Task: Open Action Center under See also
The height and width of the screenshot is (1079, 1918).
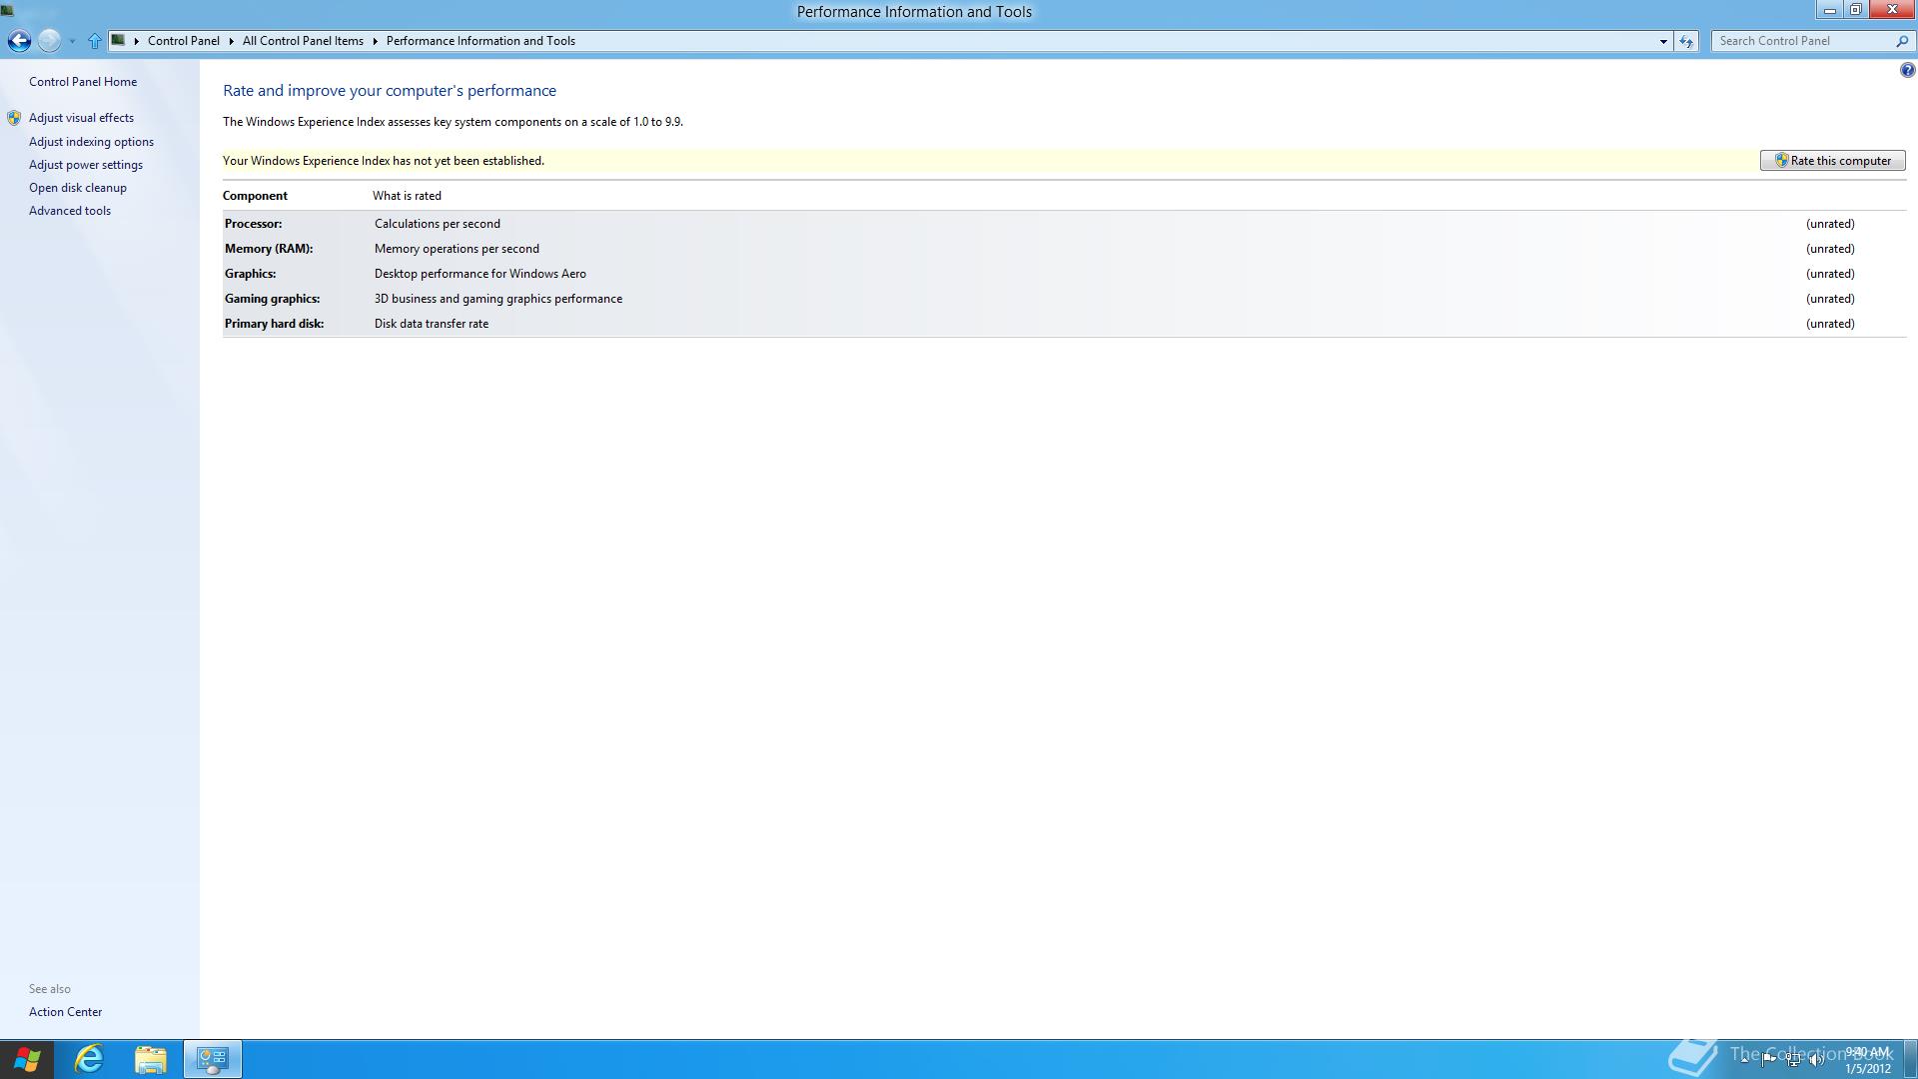Action: [x=65, y=1012]
